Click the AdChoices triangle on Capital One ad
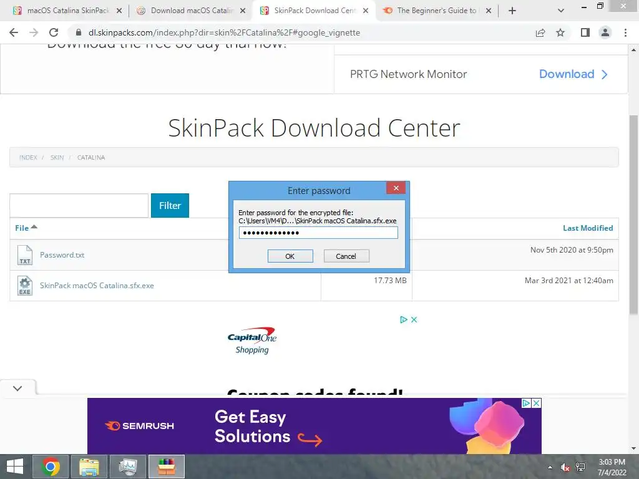The width and height of the screenshot is (639, 479). point(404,320)
